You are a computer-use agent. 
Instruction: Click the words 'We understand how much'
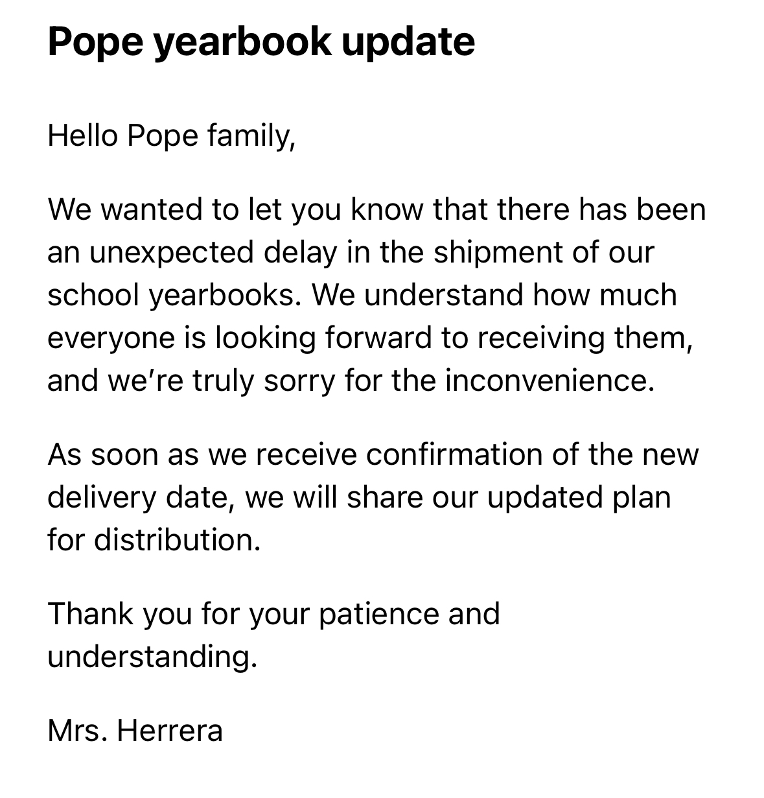[494, 296]
